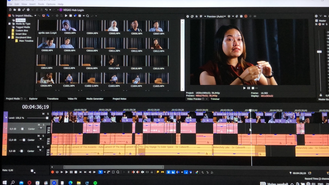329x185 pixels.
Task: Start media preview with the Project Media play icon
Action: tap(66, 16)
